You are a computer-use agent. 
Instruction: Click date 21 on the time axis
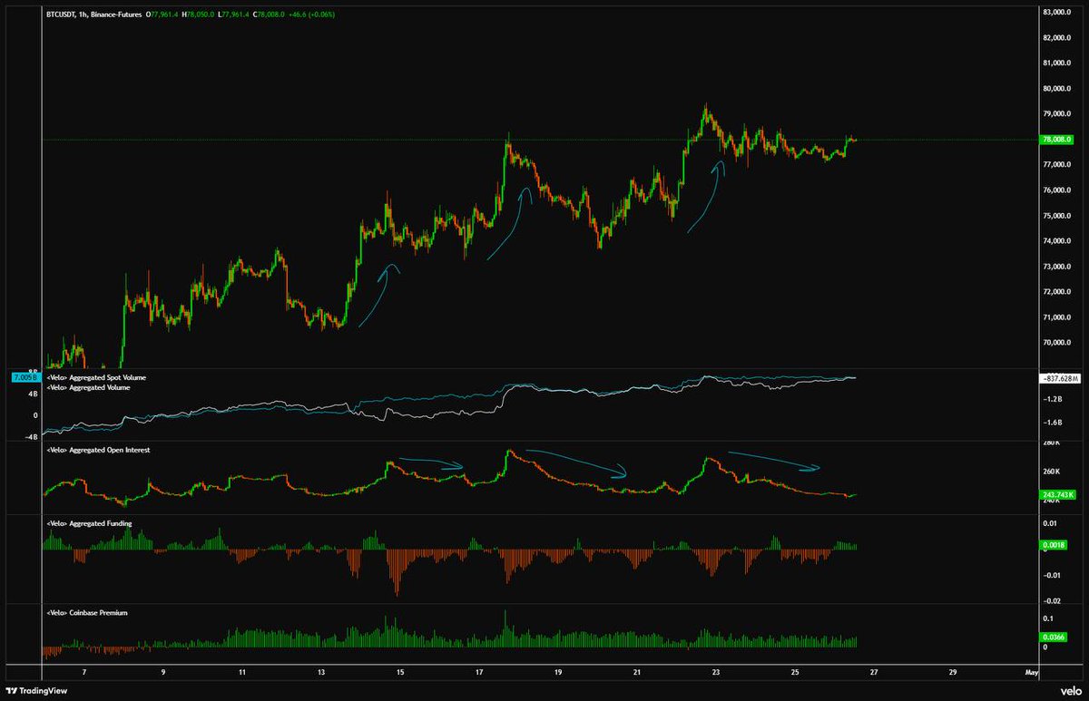[637, 673]
